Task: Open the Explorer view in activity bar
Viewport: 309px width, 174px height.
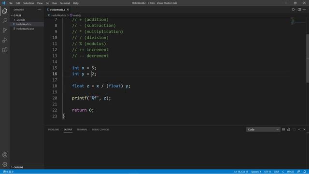Action: point(5,11)
